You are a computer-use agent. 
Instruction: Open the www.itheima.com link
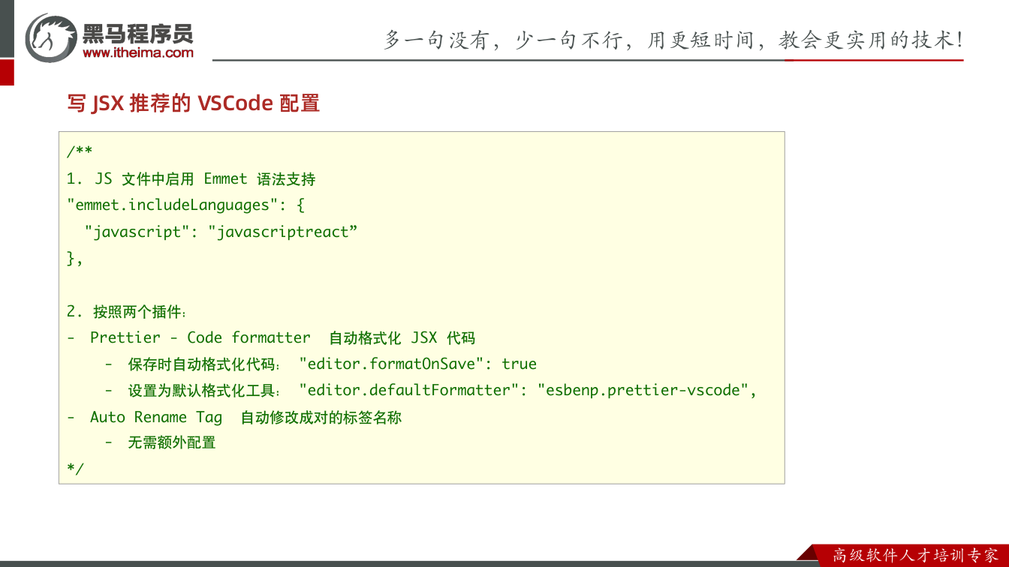(138, 52)
